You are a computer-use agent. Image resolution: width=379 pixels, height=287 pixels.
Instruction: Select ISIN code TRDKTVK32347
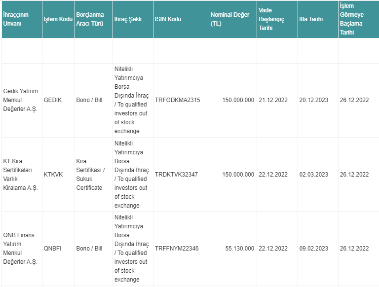176,175
